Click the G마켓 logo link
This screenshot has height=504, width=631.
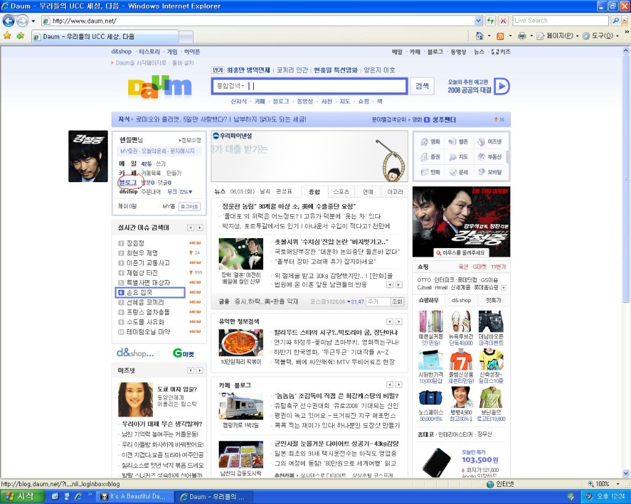183,353
